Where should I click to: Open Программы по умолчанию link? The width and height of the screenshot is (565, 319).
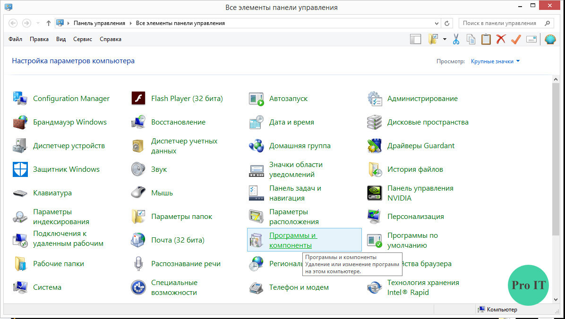tap(412, 240)
